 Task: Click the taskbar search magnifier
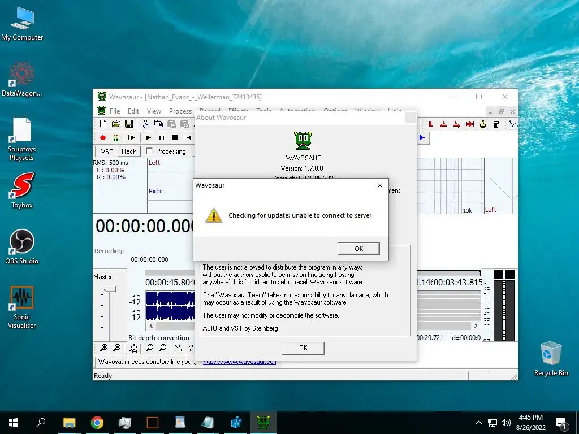tap(41, 423)
